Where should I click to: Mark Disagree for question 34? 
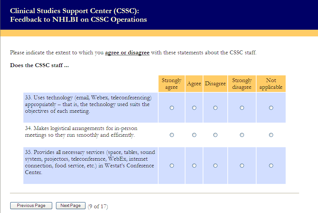coord(215,135)
